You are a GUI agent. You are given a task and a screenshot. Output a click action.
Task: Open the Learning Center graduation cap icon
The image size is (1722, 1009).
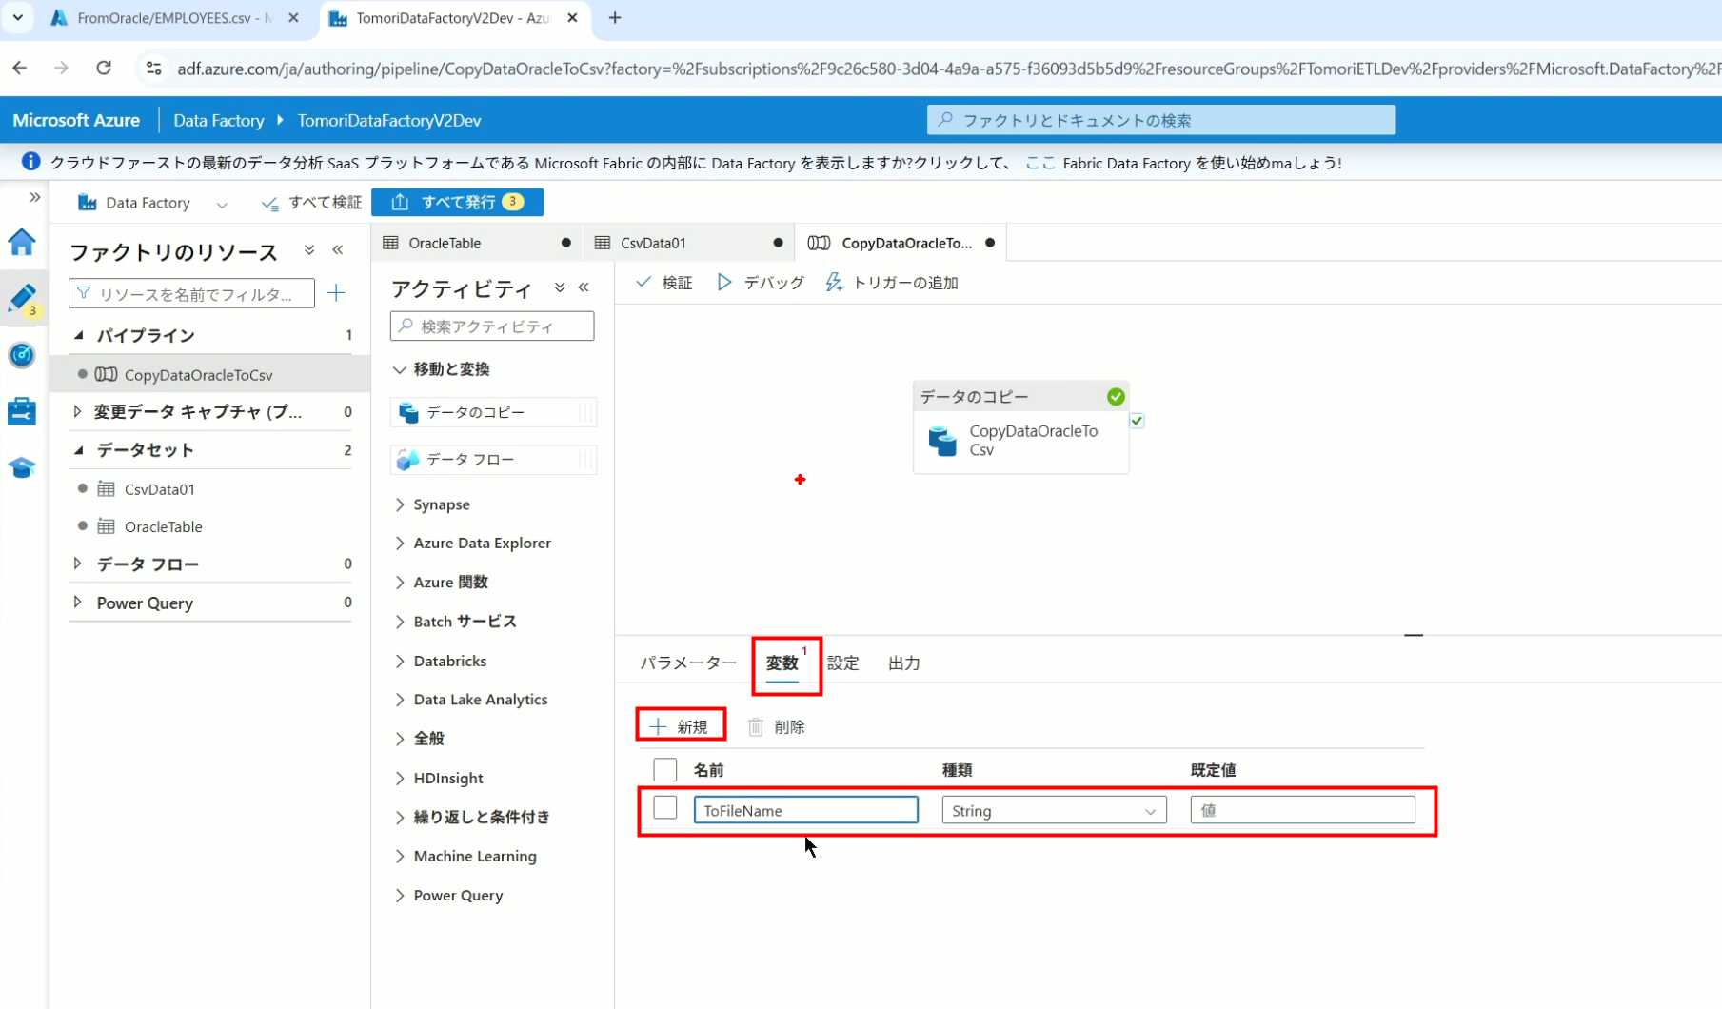pyautogui.click(x=22, y=467)
